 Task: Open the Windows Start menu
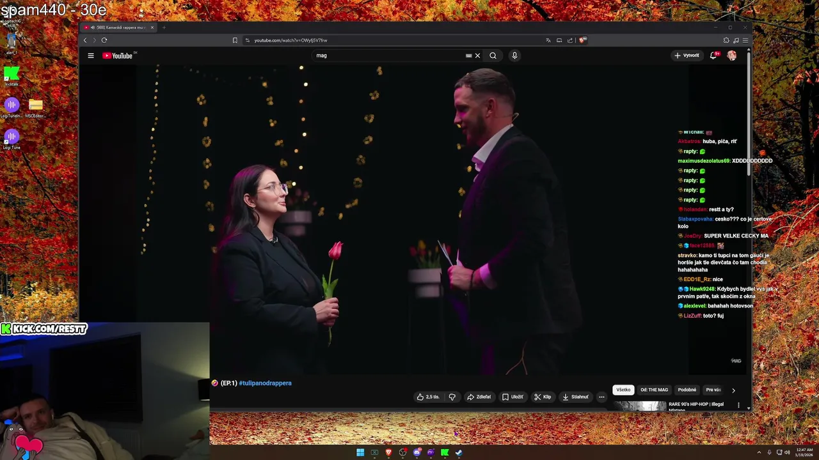360,452
